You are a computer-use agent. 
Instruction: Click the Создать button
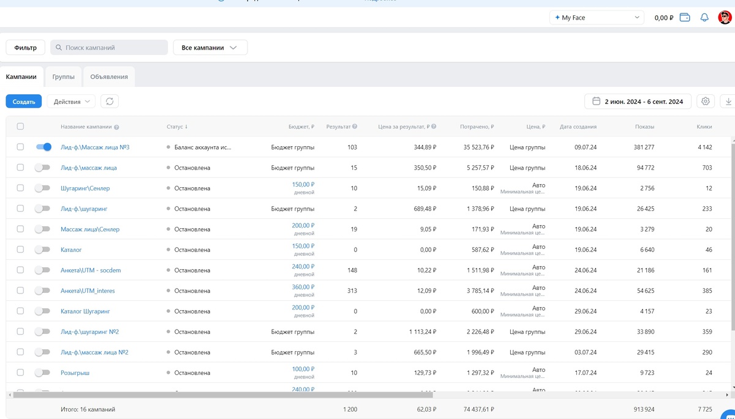point(24,102)
